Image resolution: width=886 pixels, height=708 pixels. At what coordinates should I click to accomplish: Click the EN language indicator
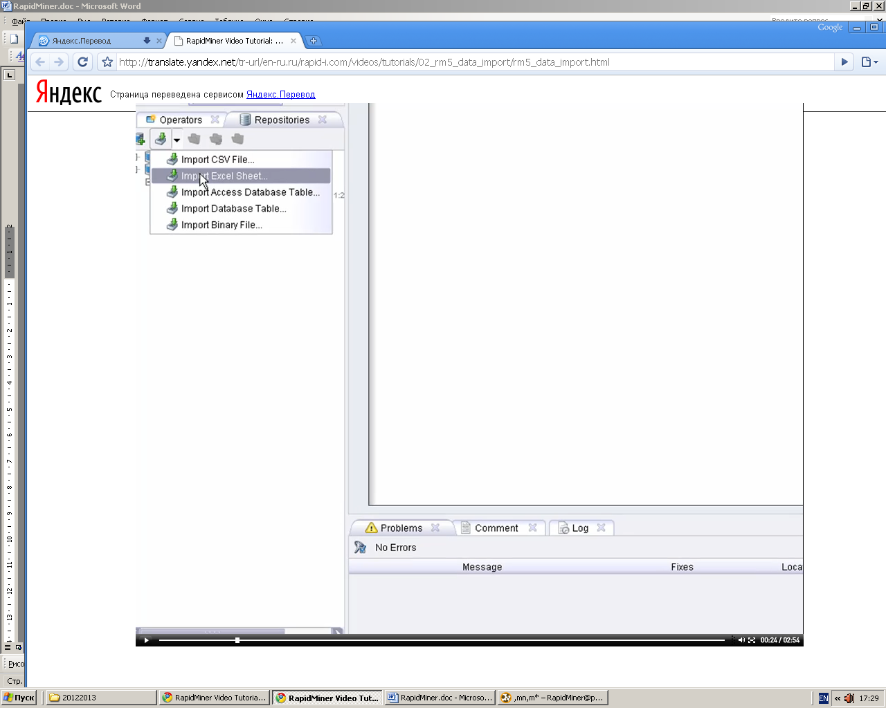pos(824,698)
